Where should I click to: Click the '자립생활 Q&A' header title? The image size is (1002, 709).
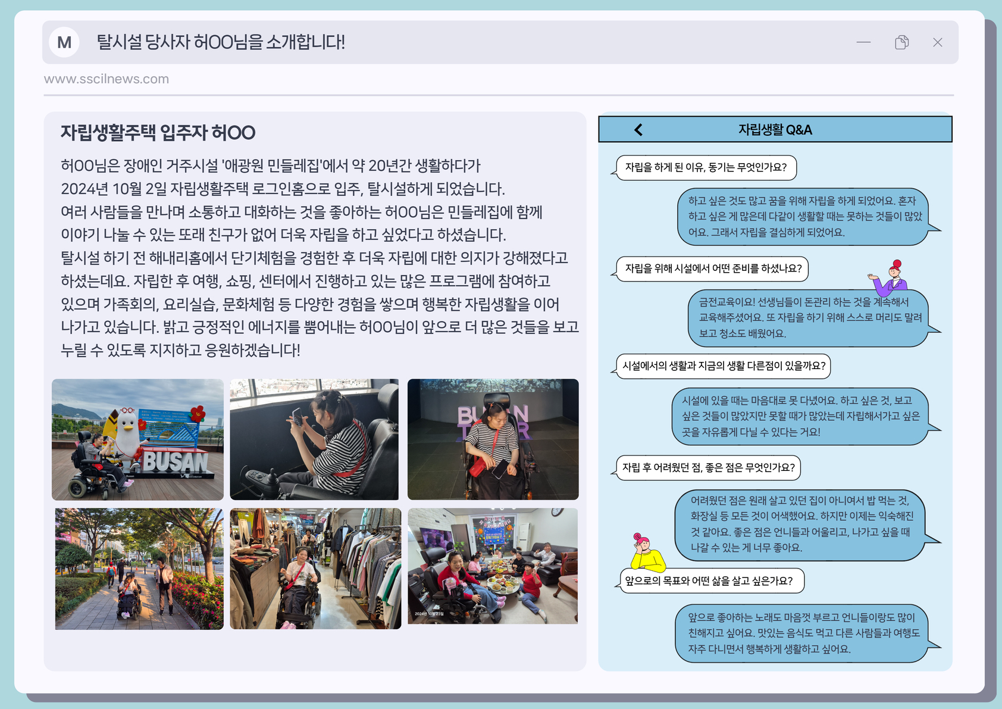point(775,130)
